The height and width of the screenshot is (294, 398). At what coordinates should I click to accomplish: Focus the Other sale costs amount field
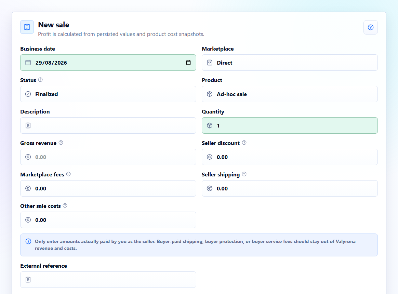pos(108,220)
